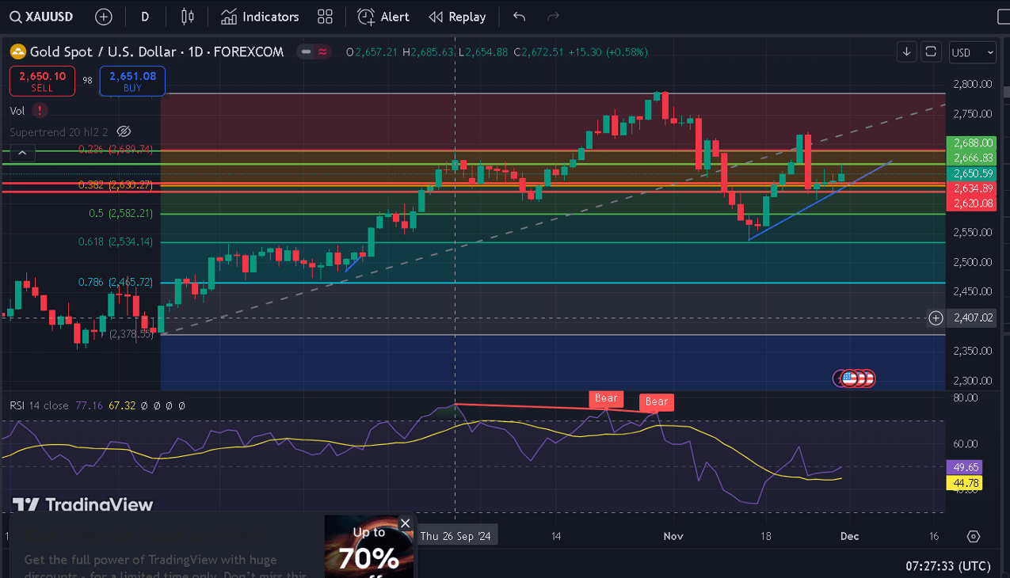Open the D timeframe interval selector
The height and width of the screenshot is (578, 1010).
(x=145, y=17)
